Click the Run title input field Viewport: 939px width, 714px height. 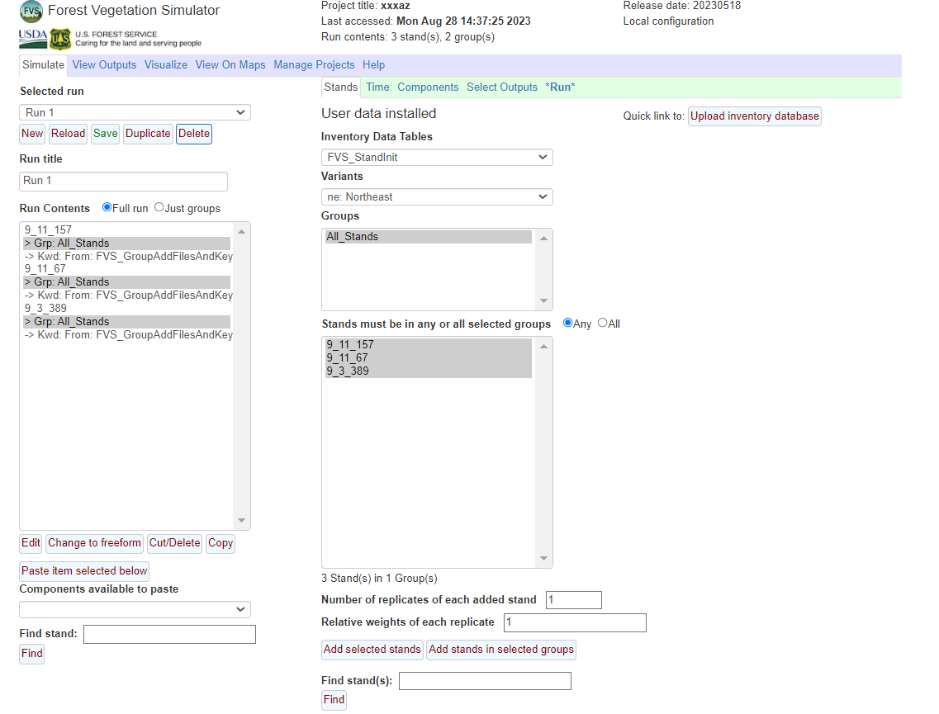[123, 181]
